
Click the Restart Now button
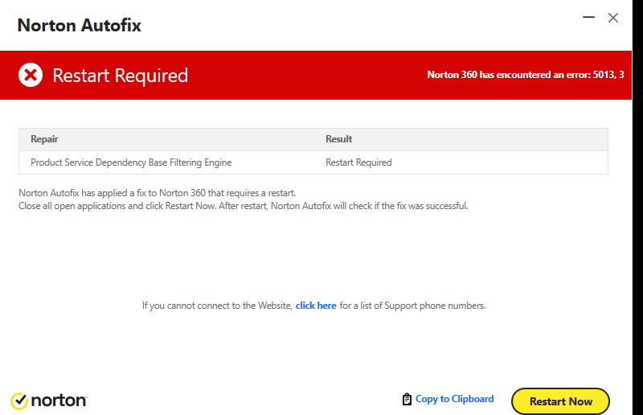[x=560, y=401]
